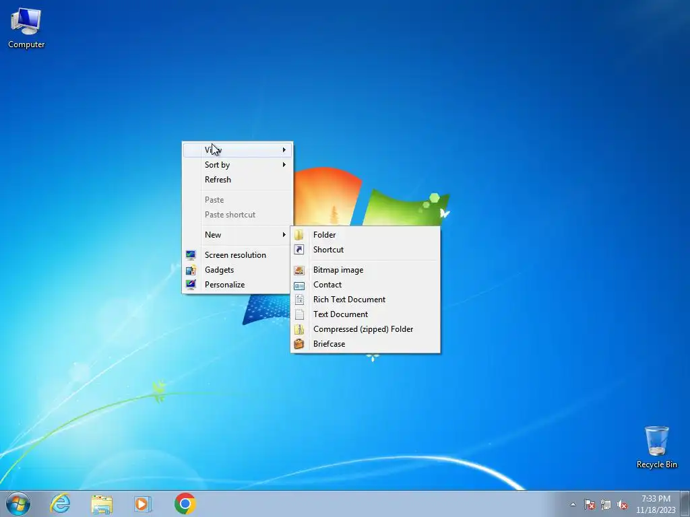Open the Computer desktop icon
This screenshot has width=690, height=517.
(26, 28)
